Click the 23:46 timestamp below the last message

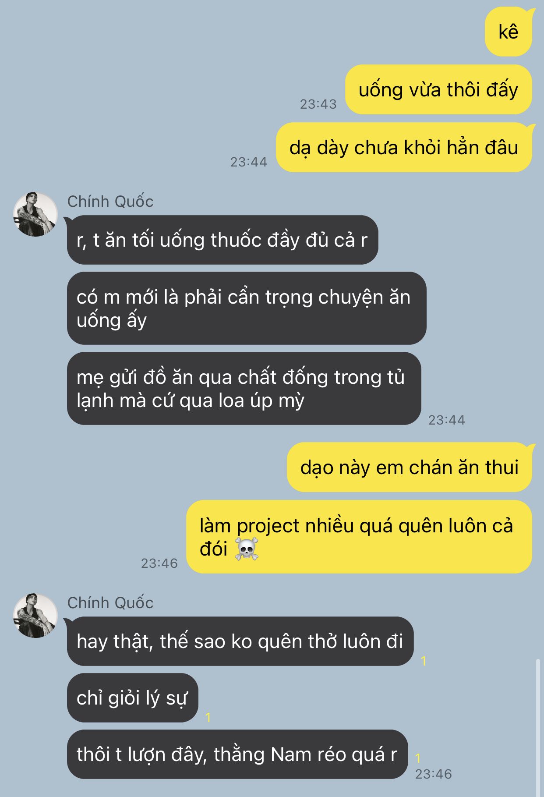434,774
